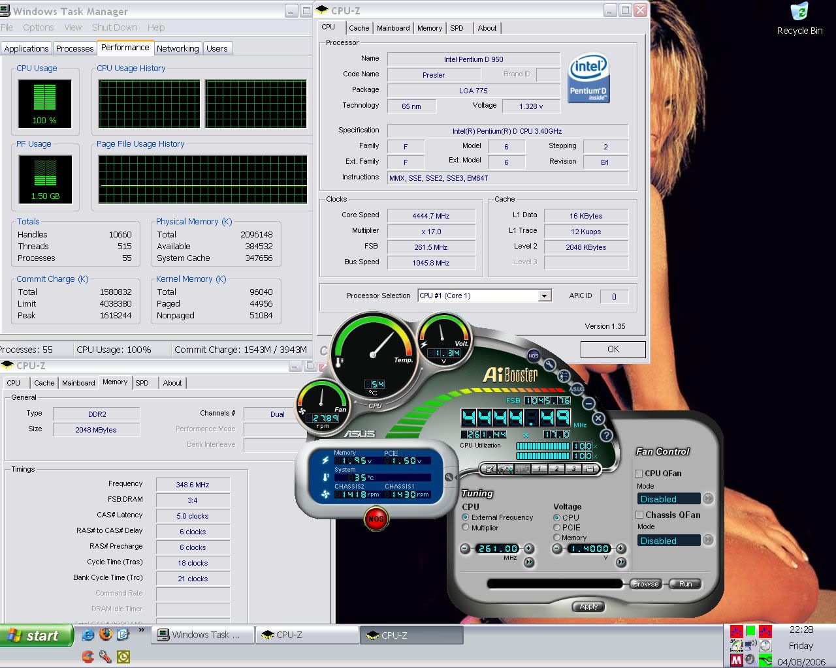Enable Chassis QFan checkbox
836x668 pixels.
[x=639, y=515]
